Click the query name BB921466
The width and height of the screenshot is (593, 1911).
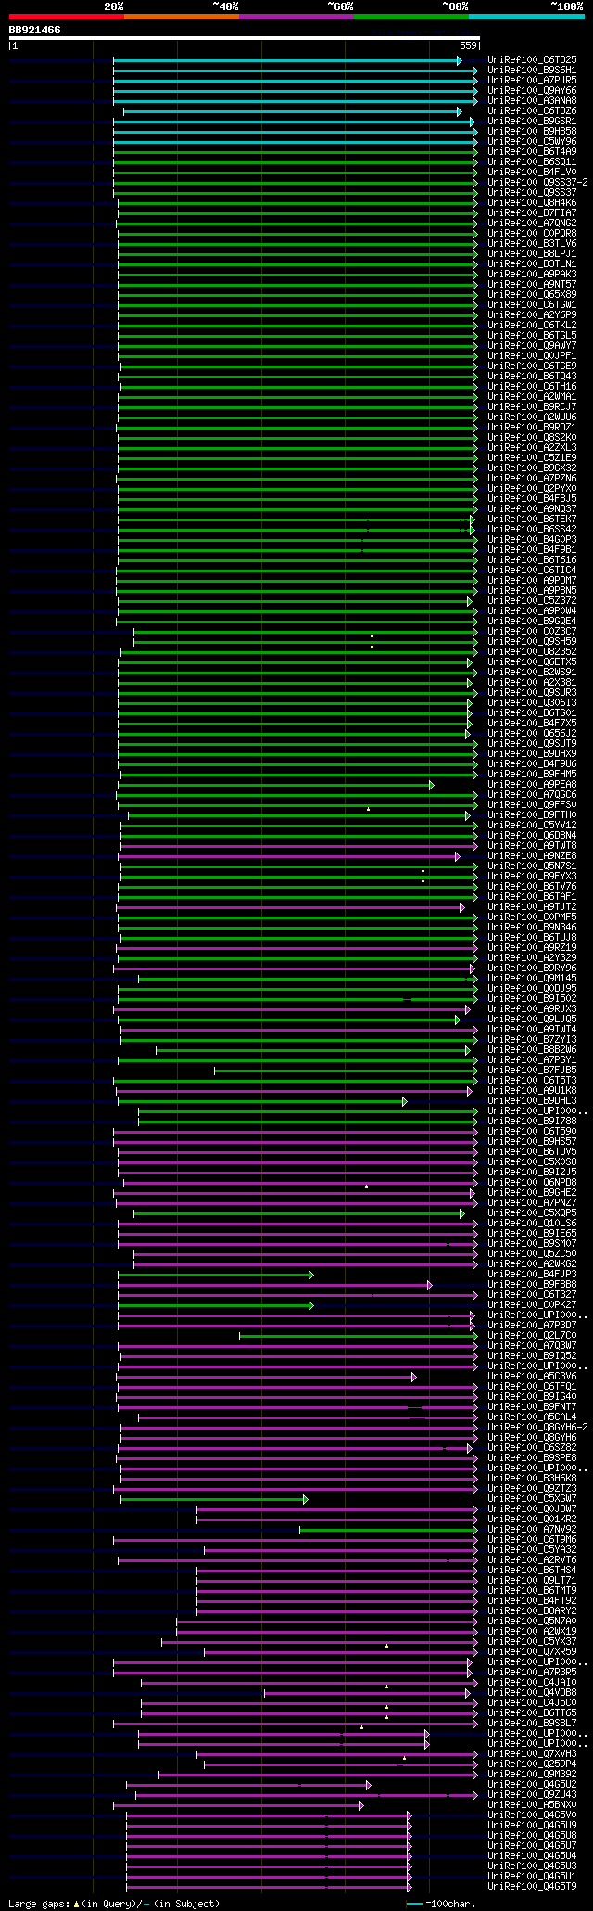point(35,30)
